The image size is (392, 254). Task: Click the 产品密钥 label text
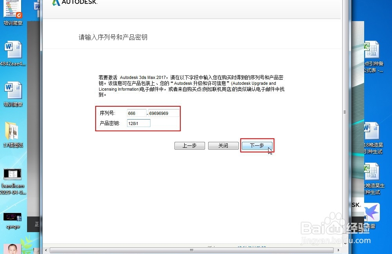(x=110, y=123)
